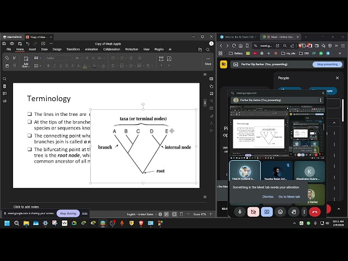This screenshot has height=261, width=348.
Task: Open the change case dropdown
Action: click(101, 58)
